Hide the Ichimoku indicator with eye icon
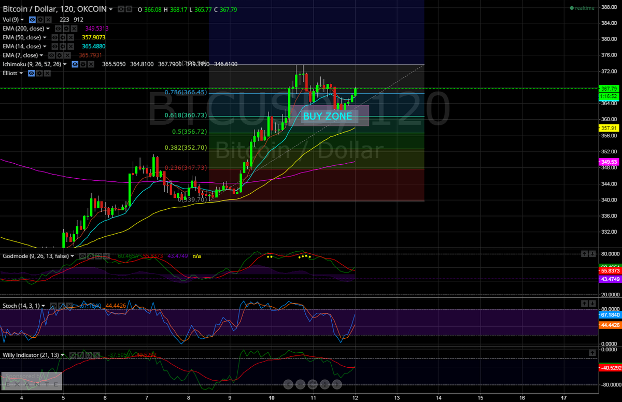Screen dimensions: 622x402 point(75,64)
